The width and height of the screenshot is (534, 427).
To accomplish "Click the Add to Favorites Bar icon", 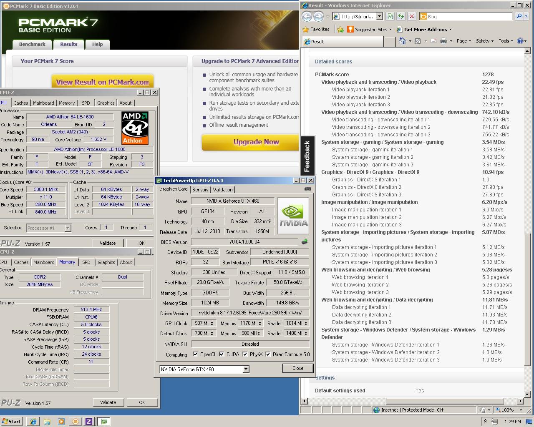I will coord(340,30).
